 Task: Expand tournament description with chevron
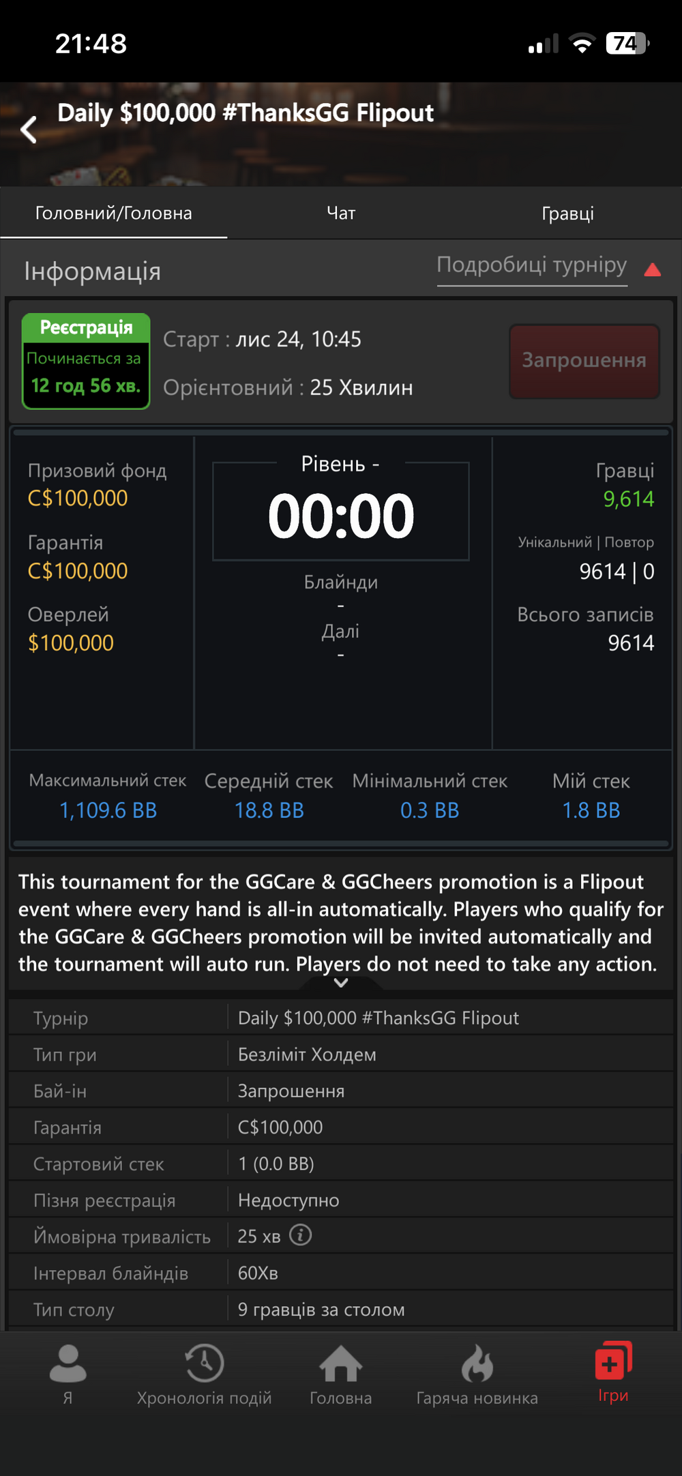(341, 983)
